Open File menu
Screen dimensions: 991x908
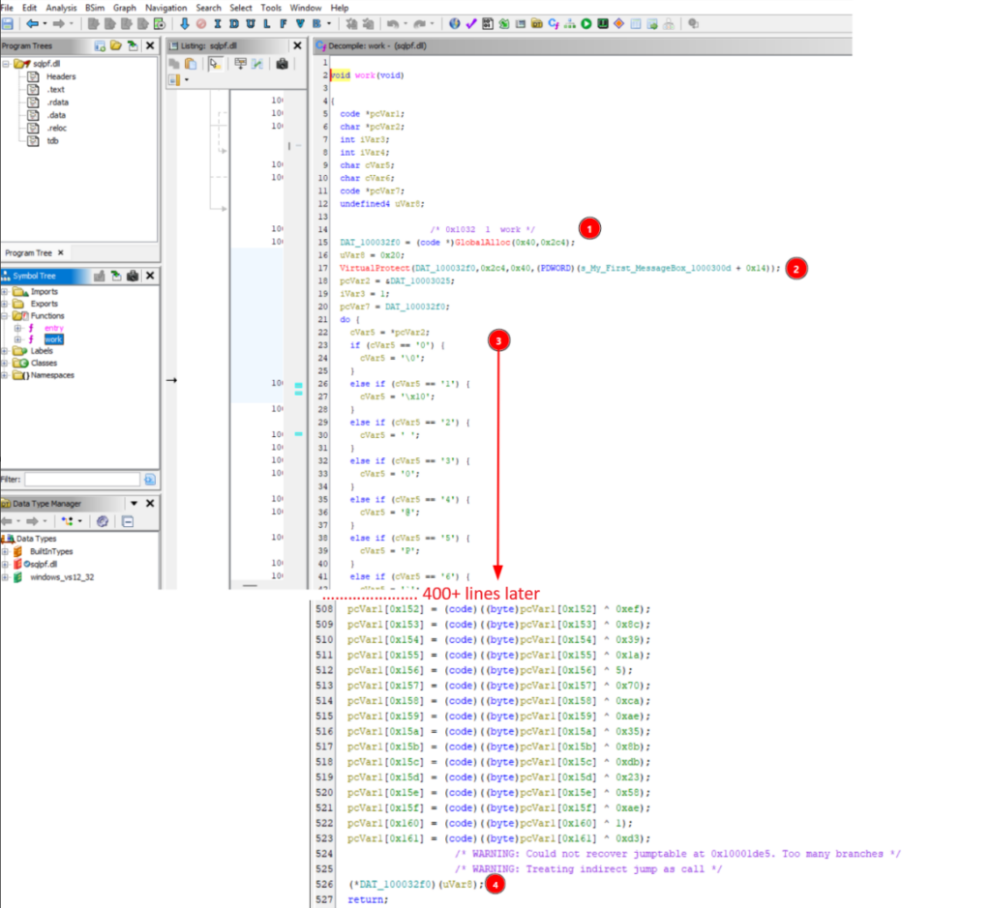[7, 8]
